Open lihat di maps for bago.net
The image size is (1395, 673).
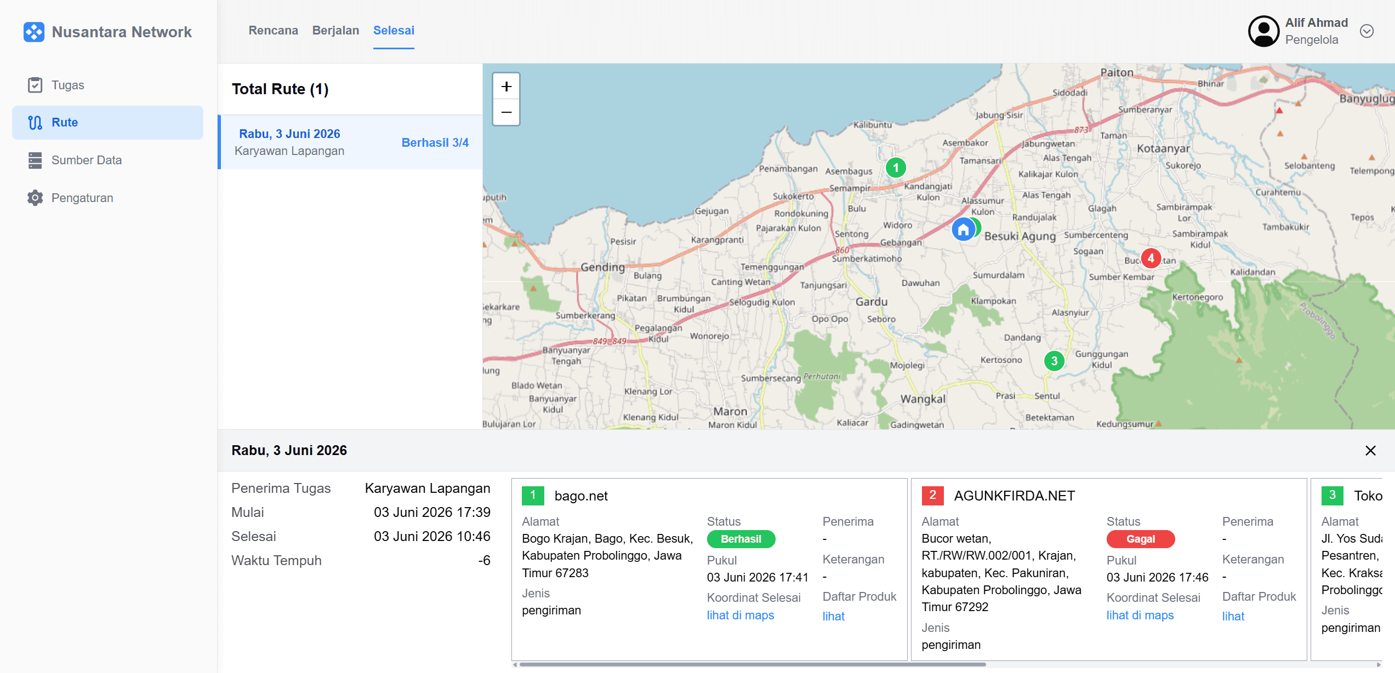pyautogui.click(x=740, y=615)
